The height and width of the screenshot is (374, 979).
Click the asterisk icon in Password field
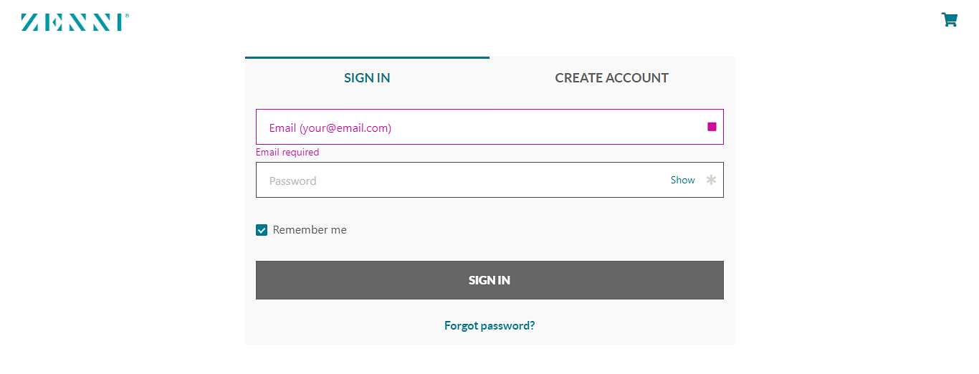point(711,180)
